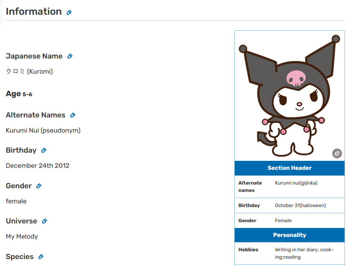The image size is (349, 266).
Task: Click on the Age 5-6 heading
Action: 19,94
